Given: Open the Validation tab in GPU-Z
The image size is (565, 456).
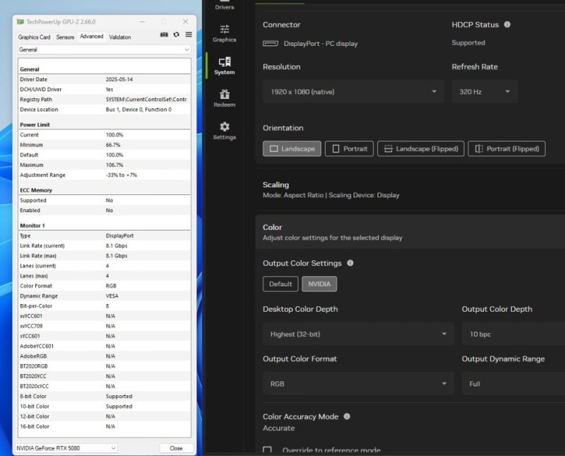Looking at the screenshot, I should click(120, 37).
